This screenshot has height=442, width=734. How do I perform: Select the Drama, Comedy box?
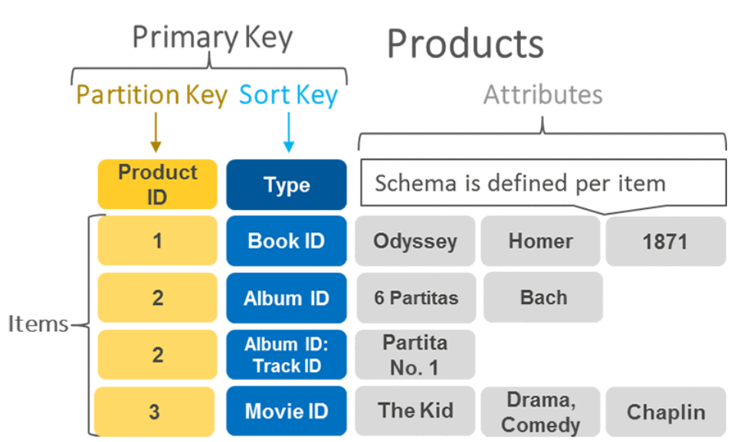(x=541, y=411)
